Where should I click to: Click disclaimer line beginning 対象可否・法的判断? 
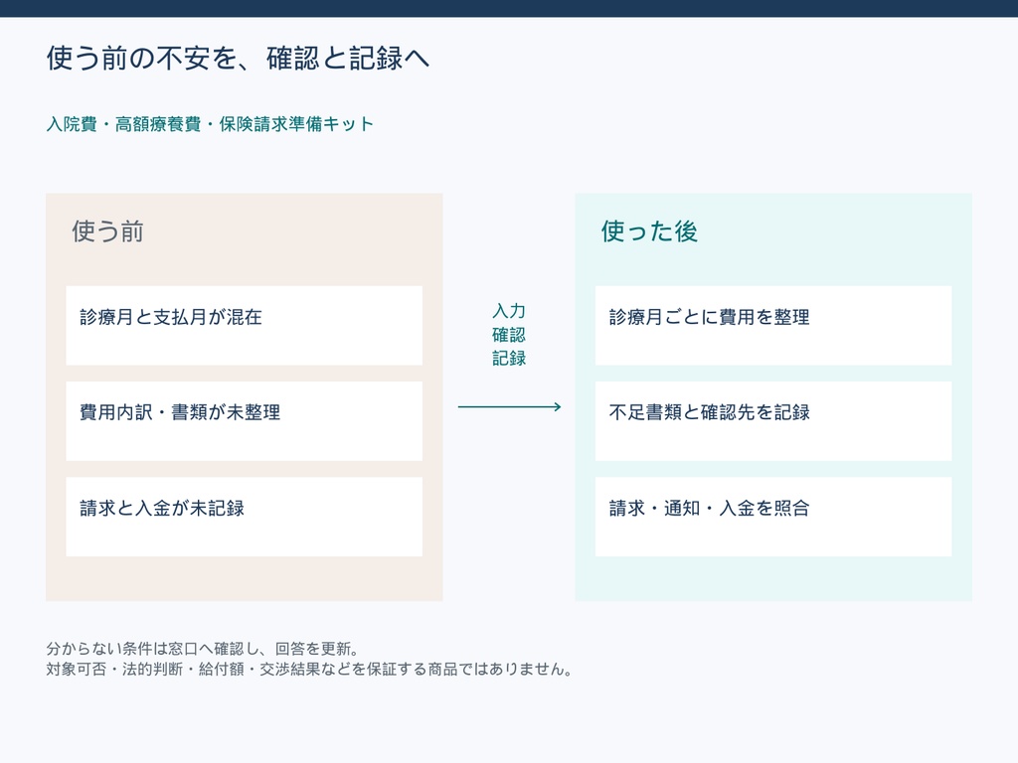point(309,669)
